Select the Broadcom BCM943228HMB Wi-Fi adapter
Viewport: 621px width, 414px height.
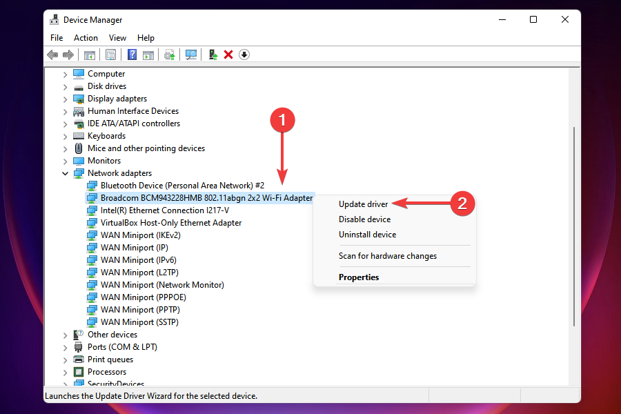point(207,197)
